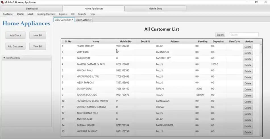Sort by the Pending column header
Viewport: 270px width, 139px height.
203,42
